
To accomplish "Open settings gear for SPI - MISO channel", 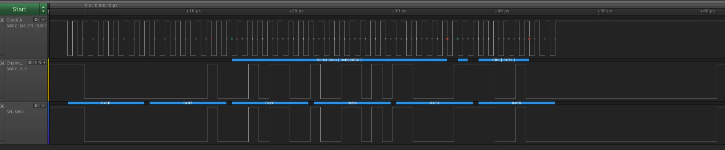I will (36, 106).
